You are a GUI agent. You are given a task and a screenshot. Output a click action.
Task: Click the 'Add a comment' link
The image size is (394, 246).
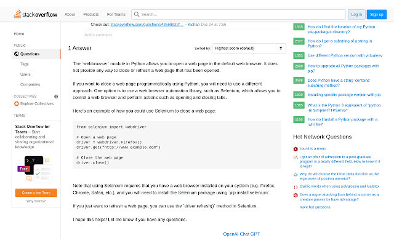(98, 35)
